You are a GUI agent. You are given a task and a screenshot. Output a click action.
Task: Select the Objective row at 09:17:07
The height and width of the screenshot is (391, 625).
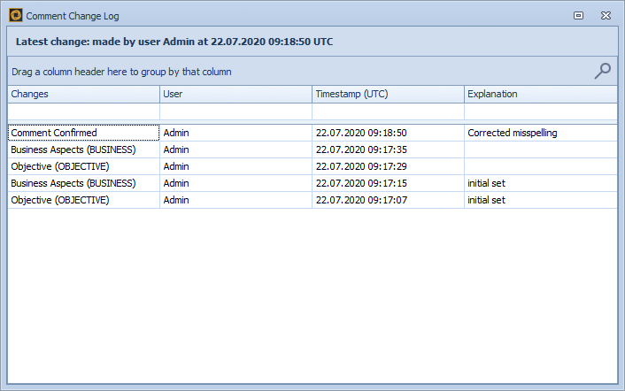[84, 200]
